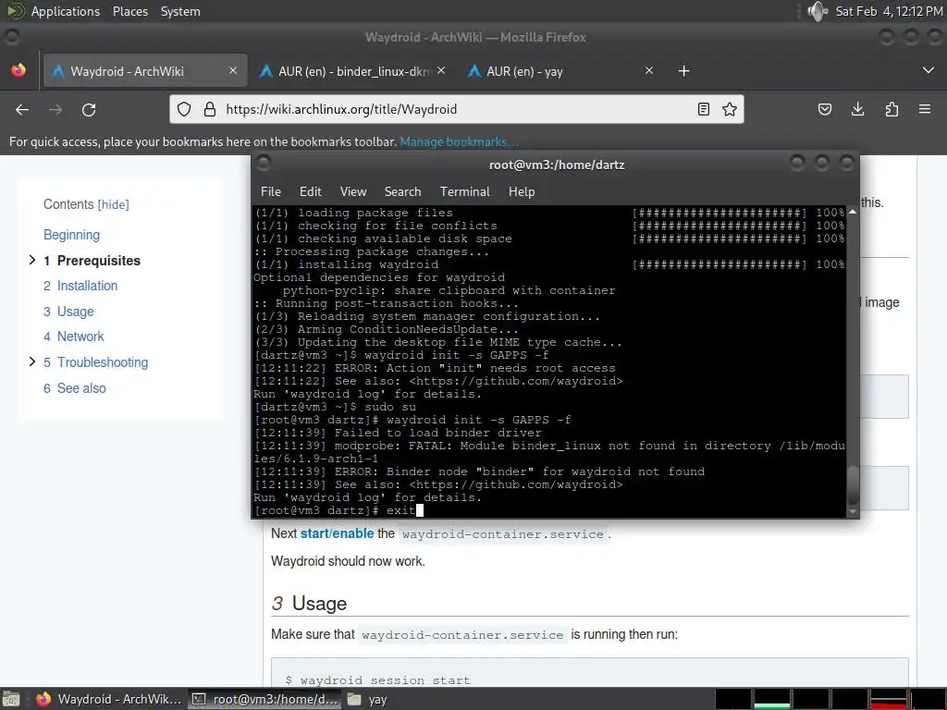Click the Troubleshooting contents link text
The width and height of the screenshot is (947, 710).
click(x=103, y=362)
